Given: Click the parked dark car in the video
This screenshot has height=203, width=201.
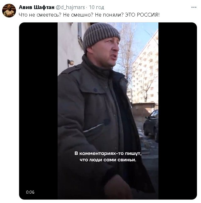Looking at the screenshot, I should point(151,125).
